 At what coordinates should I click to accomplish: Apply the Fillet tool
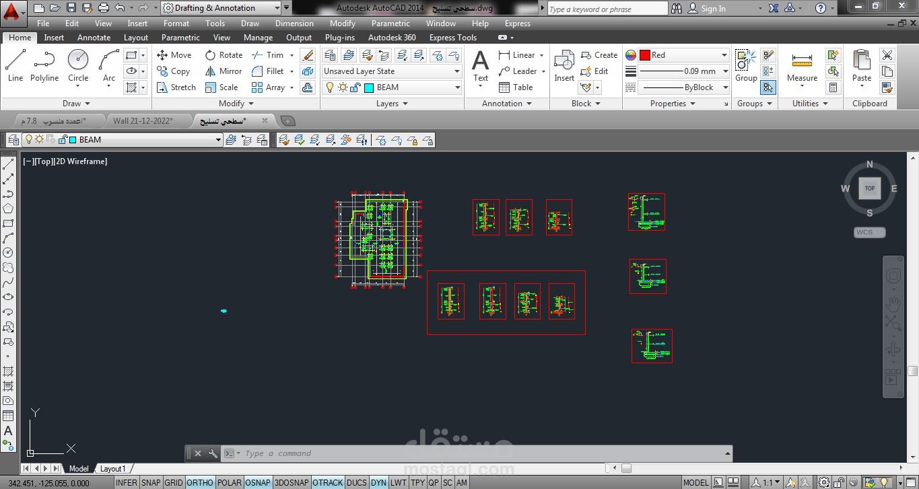click(267, 71)
